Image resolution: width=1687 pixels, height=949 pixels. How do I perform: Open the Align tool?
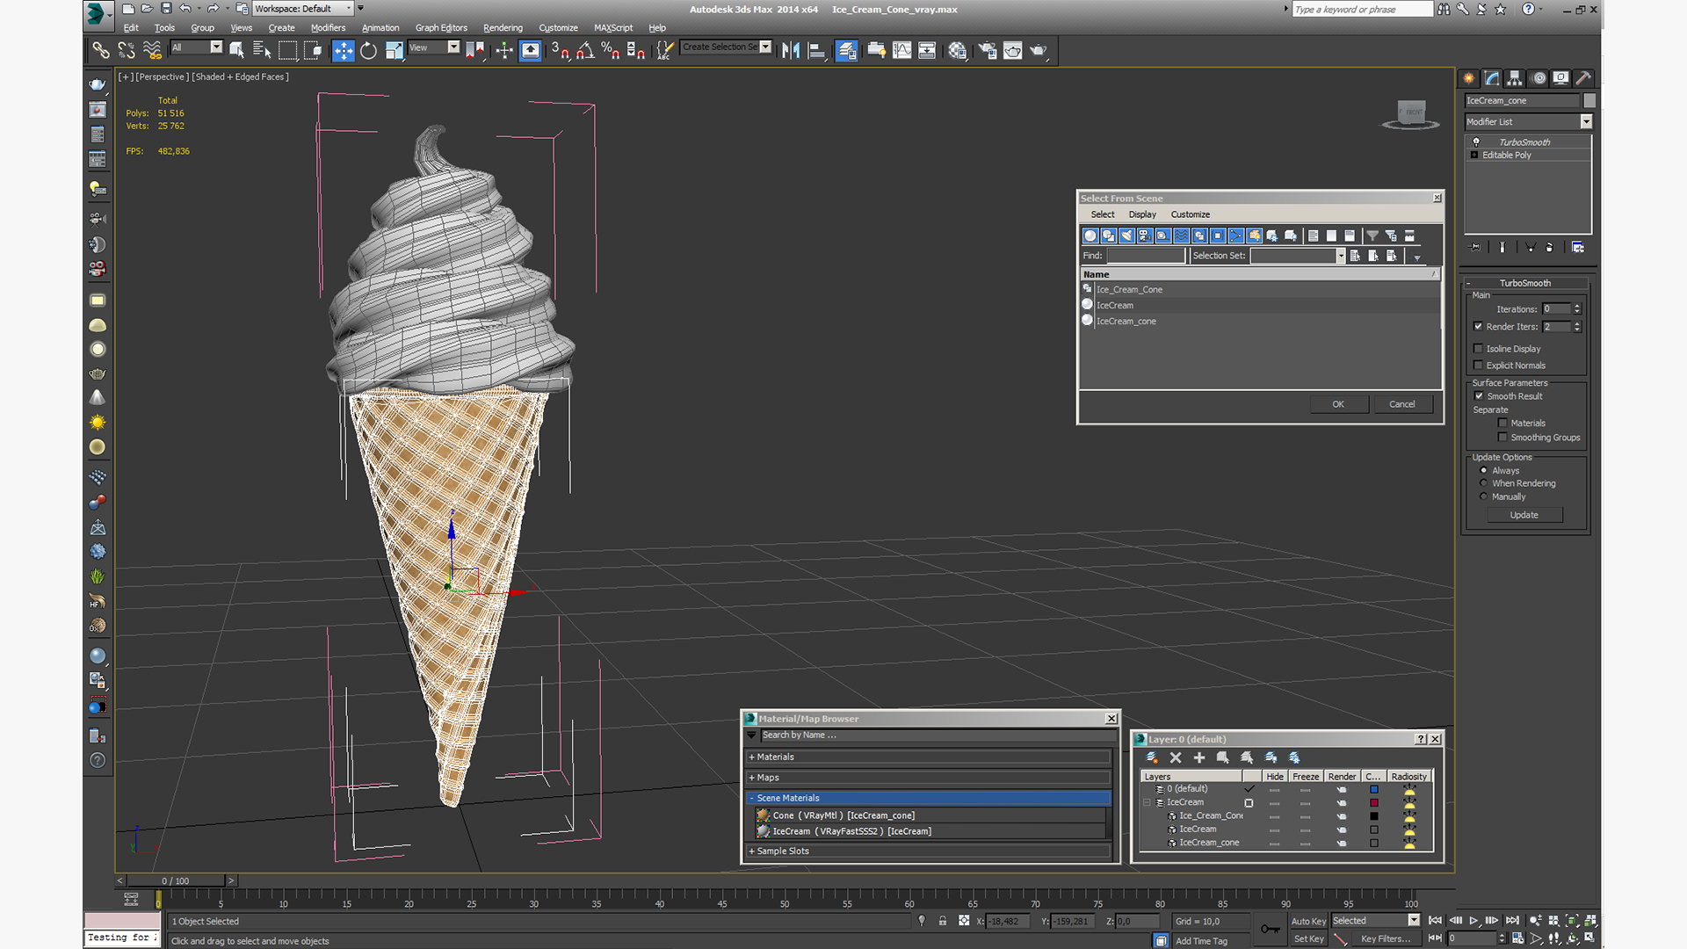pyautogui.click(x=816, y=50)
